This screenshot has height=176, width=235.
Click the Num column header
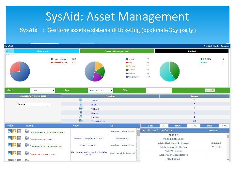pyautogui.click(x=195, y=96)
